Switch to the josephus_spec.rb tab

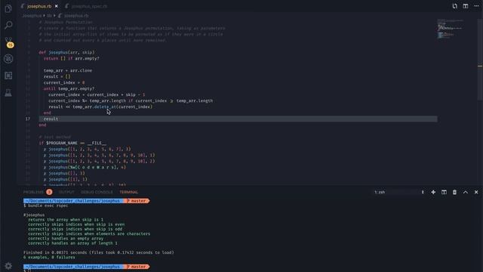pos(88,6)
